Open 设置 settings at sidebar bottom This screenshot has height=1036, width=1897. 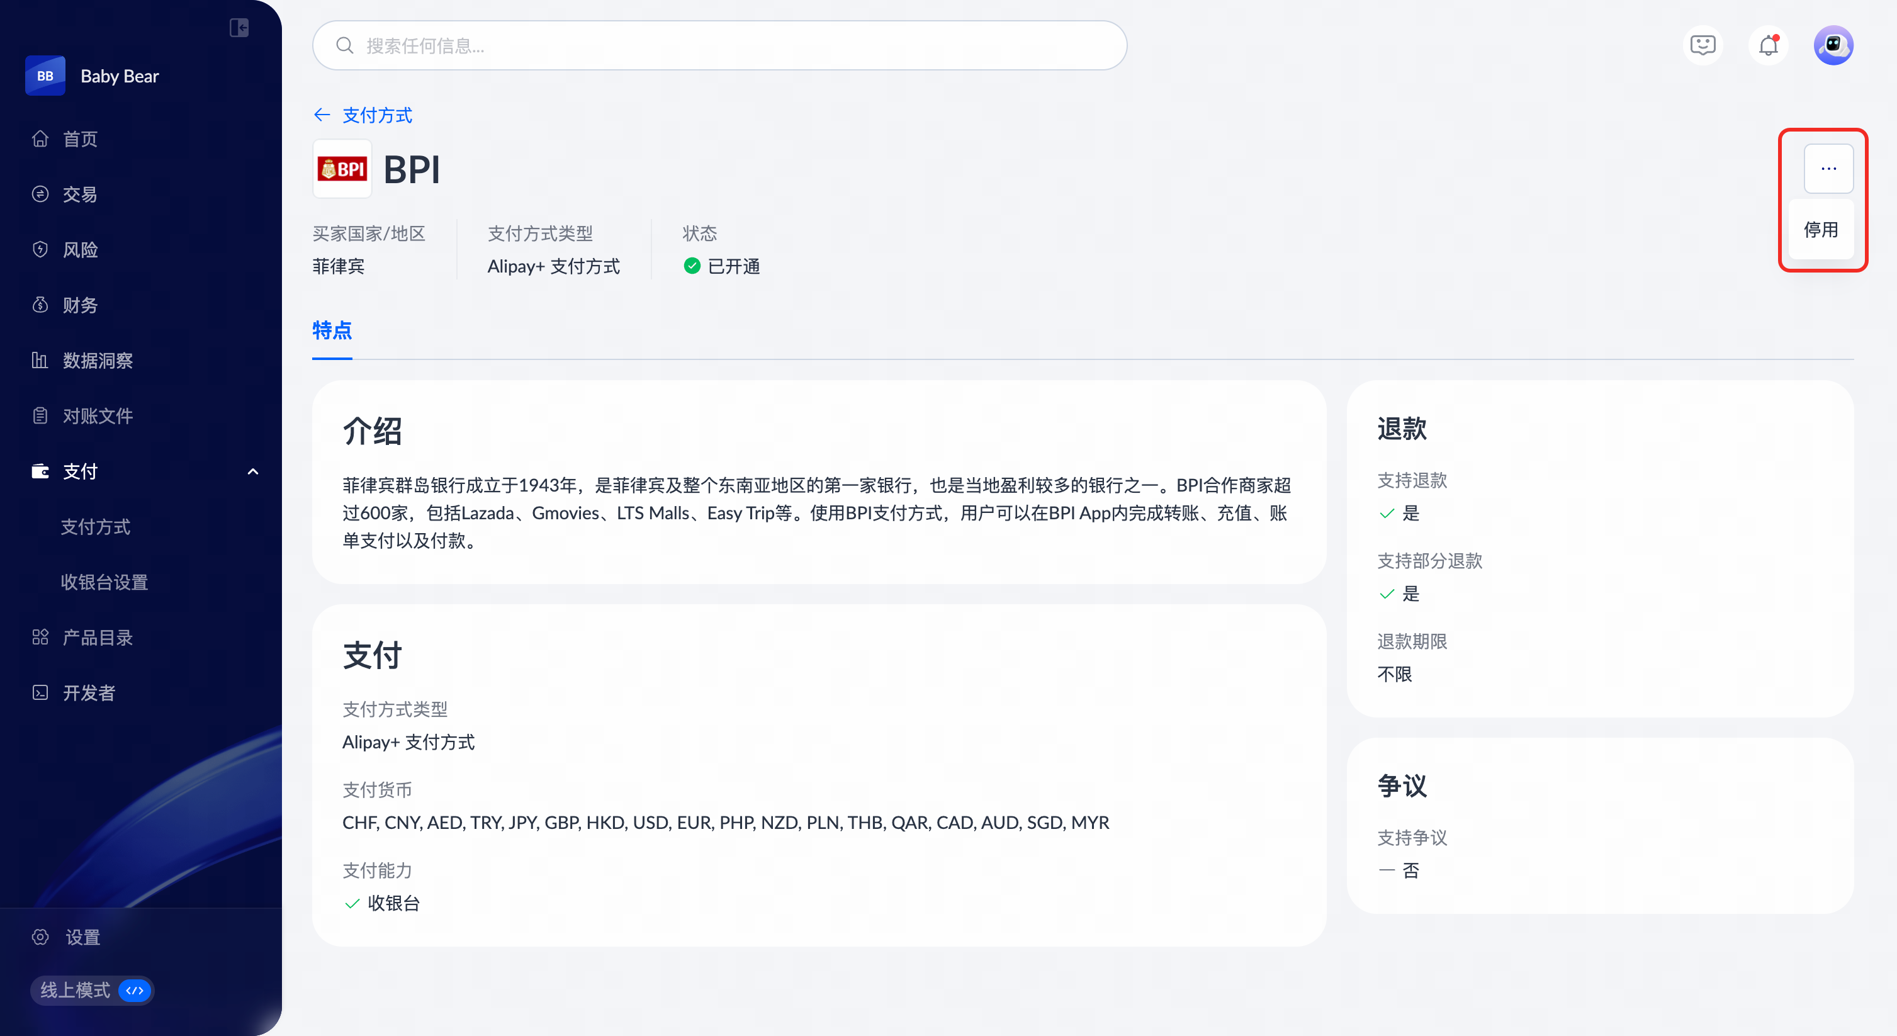pos(82,937)
